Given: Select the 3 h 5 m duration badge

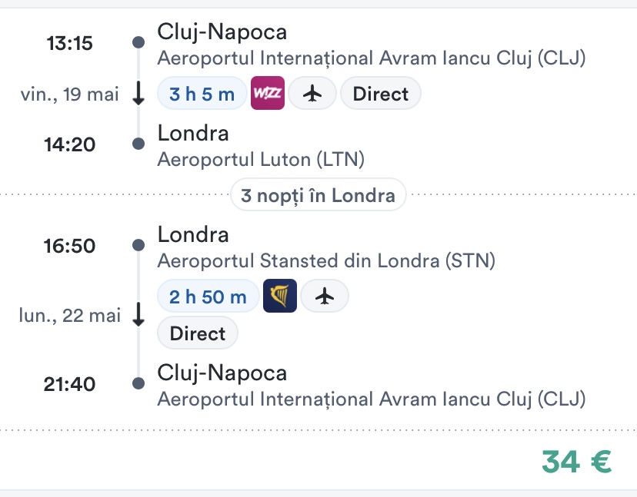Looking at the screenshot, I should pyautogui.click(x=202, y=94).
